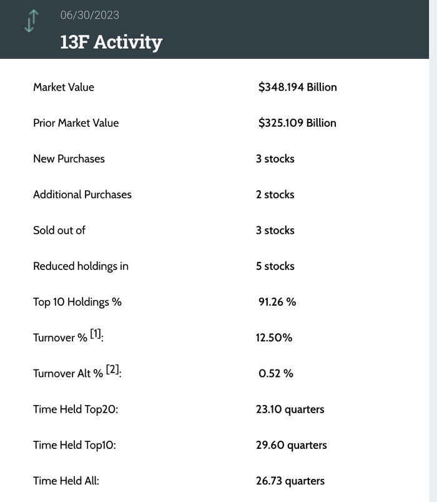The height and width of the screenshot is (502, 437).
Task: Select the $348.194 Billion value
Action: coord(297,87)
